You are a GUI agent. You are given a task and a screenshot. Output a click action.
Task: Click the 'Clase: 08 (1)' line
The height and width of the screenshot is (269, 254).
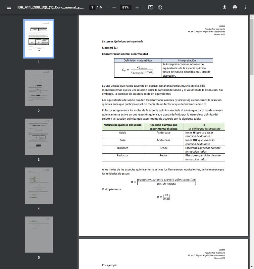tap(110, 48)
